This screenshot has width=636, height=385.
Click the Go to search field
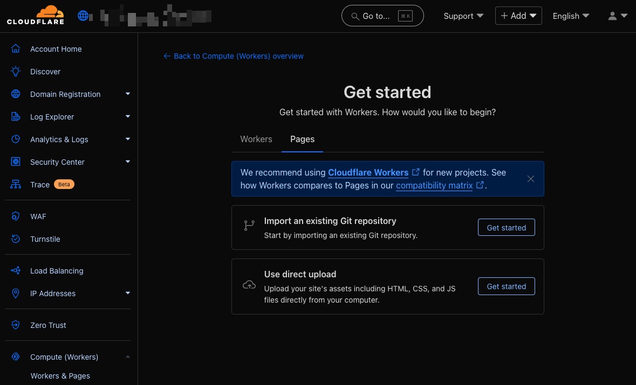(382, 16)
